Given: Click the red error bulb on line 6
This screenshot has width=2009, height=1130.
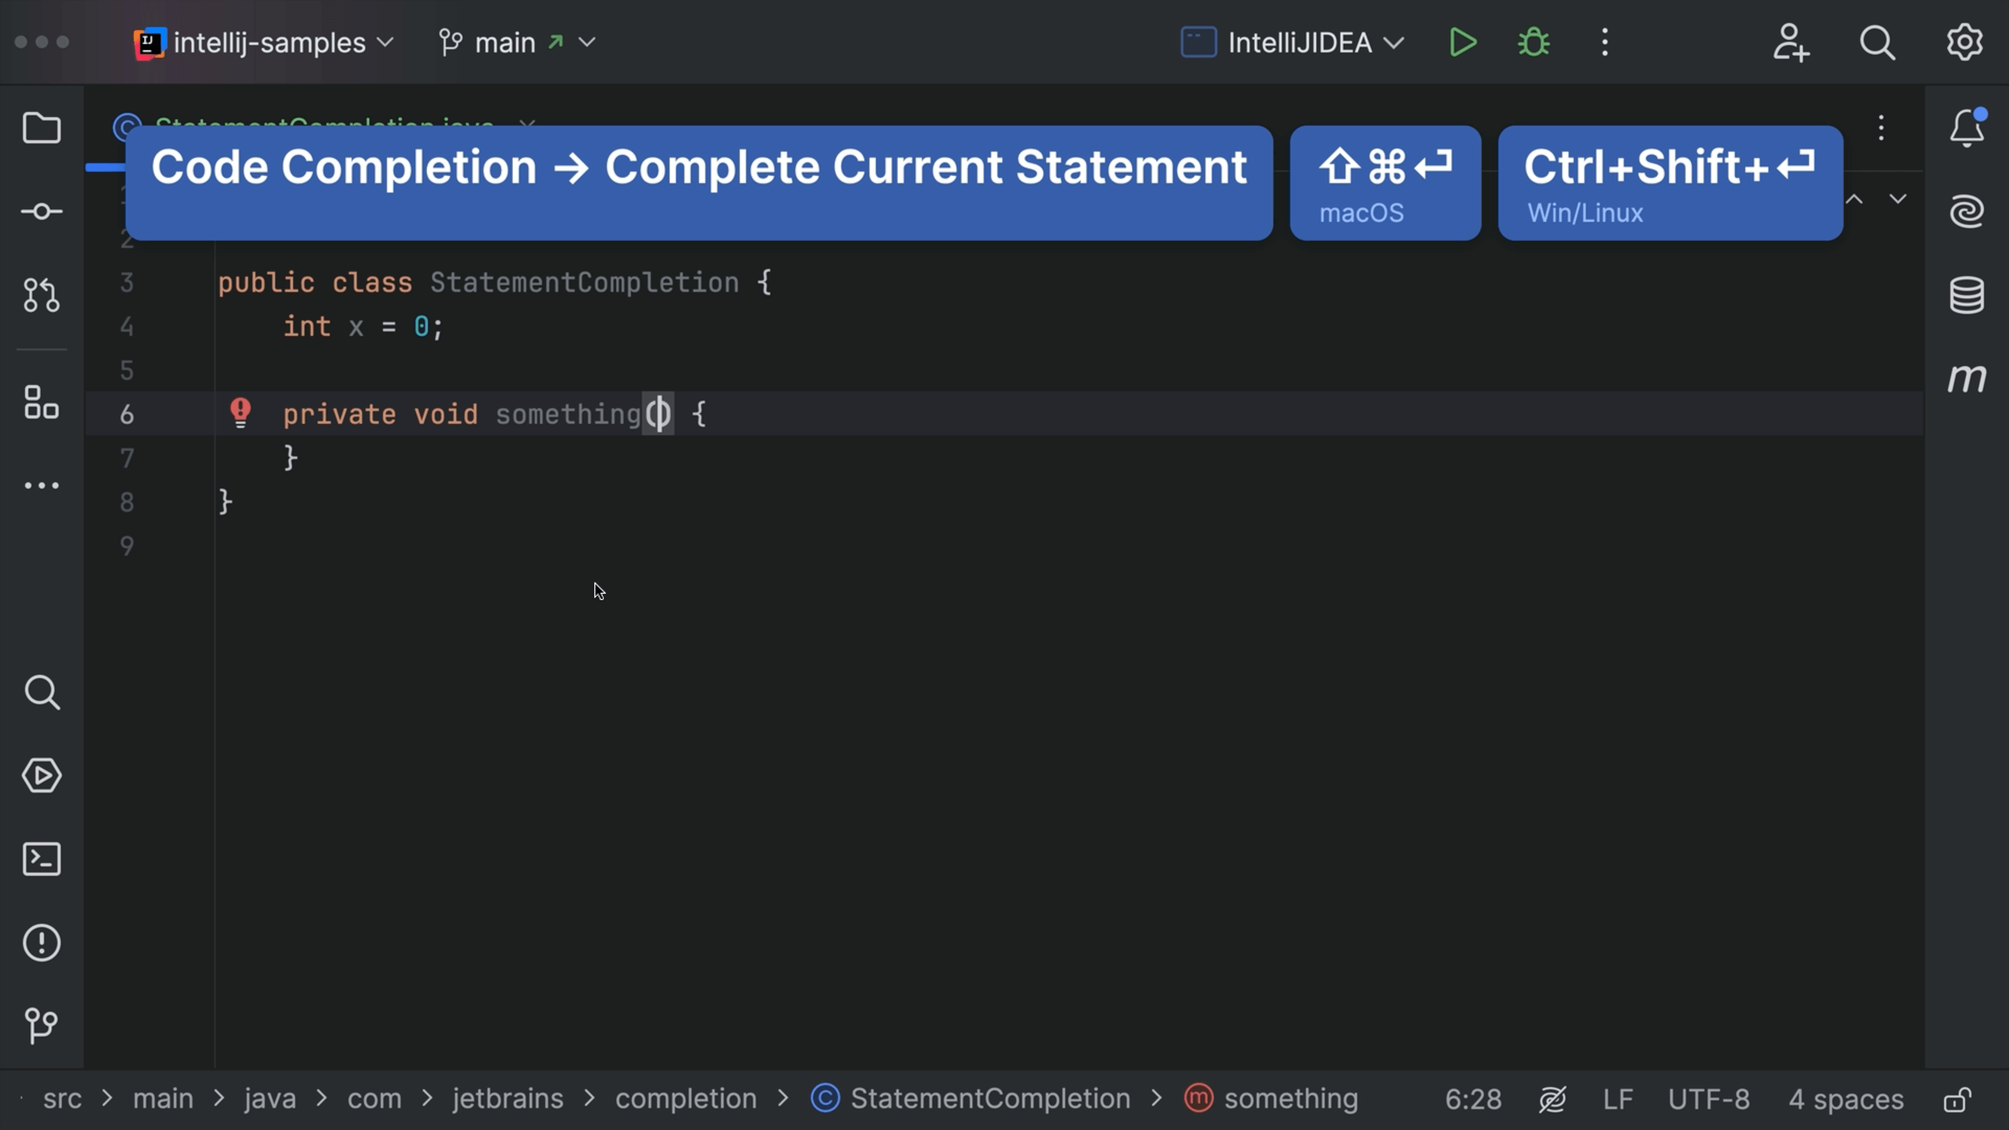Looking at the screenshot, I should point(240,412).
